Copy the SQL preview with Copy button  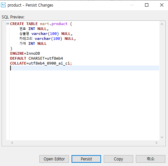[118, 159]
